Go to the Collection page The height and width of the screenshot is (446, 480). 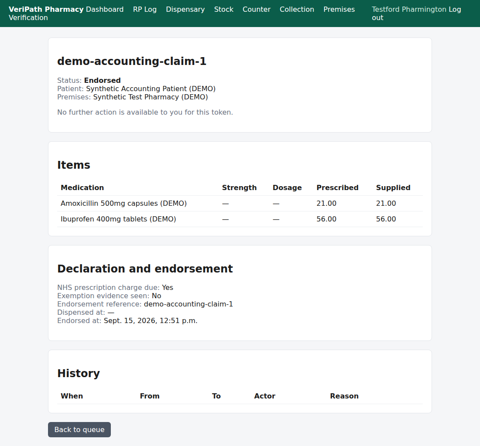(x=297, y=9)
